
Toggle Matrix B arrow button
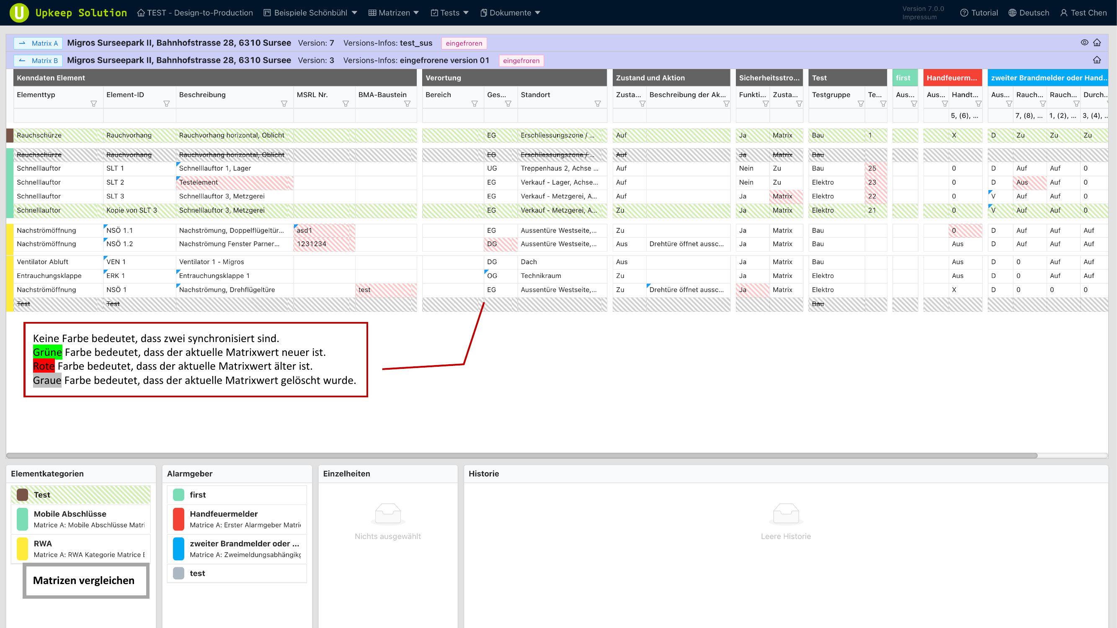click(38, 61)
